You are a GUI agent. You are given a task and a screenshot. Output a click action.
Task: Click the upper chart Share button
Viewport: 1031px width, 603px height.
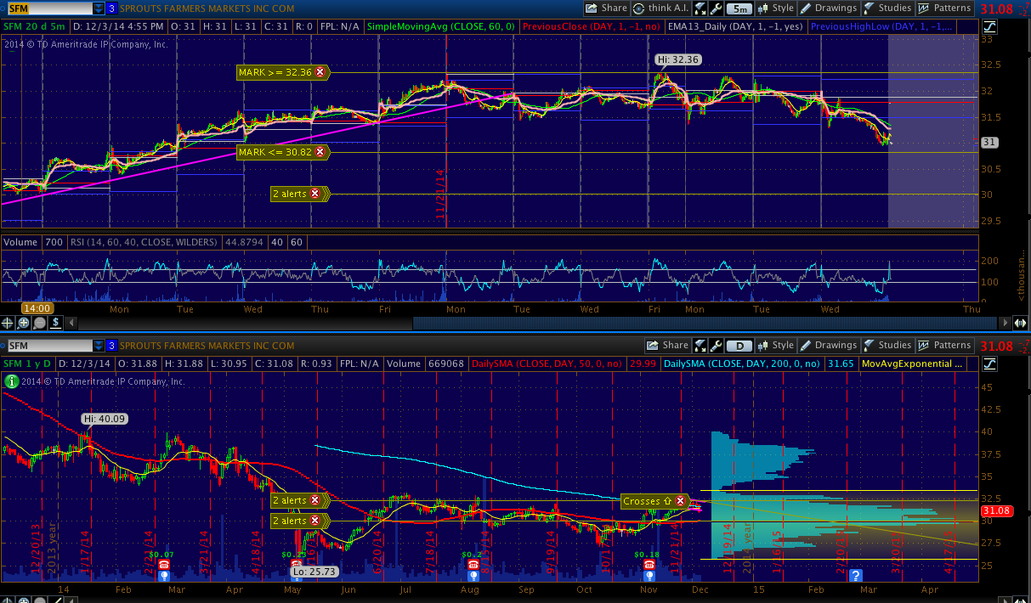tap(607, 8)
